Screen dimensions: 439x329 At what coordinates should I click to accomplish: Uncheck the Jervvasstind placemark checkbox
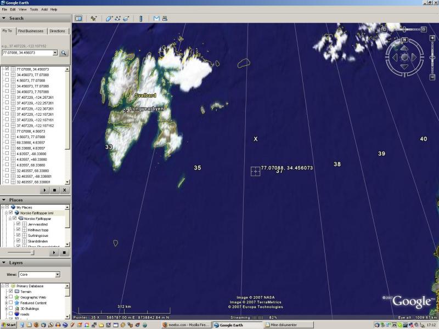pyautogui.click(x=18, y=224)
